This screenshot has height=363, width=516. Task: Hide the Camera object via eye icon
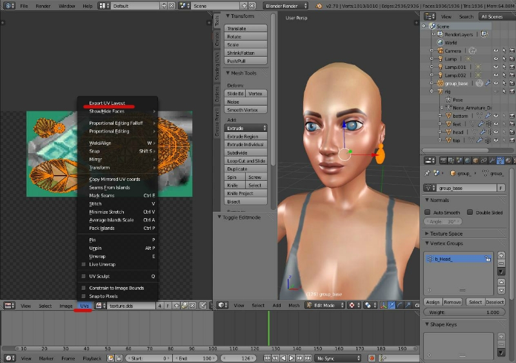496,50
